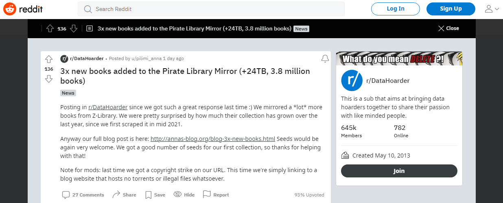Screen dimensions: 503x203
Task: Report the post with the flag icon
Action: pos(216,195)
